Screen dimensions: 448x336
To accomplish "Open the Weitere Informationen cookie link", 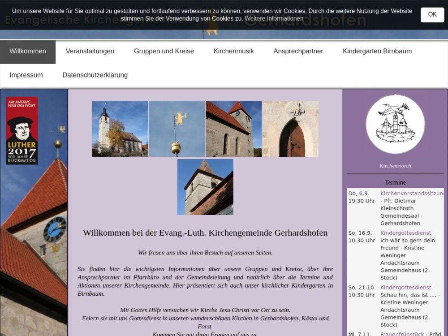I will tap(274, 19).
